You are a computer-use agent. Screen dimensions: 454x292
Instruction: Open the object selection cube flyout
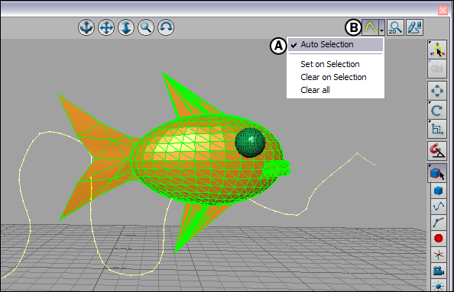(x=437, y=173)
